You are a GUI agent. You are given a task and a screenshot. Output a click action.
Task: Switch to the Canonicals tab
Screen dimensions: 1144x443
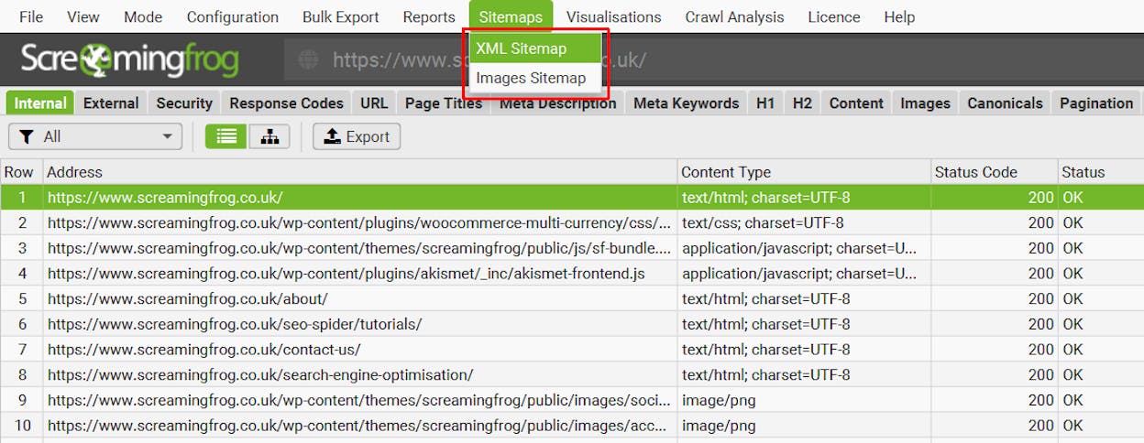pos(1005,103)
